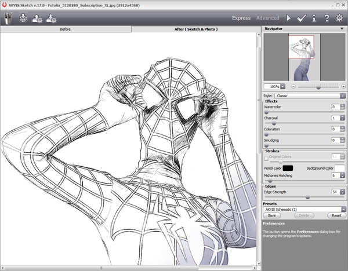
Task: Switch to Advanced mode
Action: point(267,18)
